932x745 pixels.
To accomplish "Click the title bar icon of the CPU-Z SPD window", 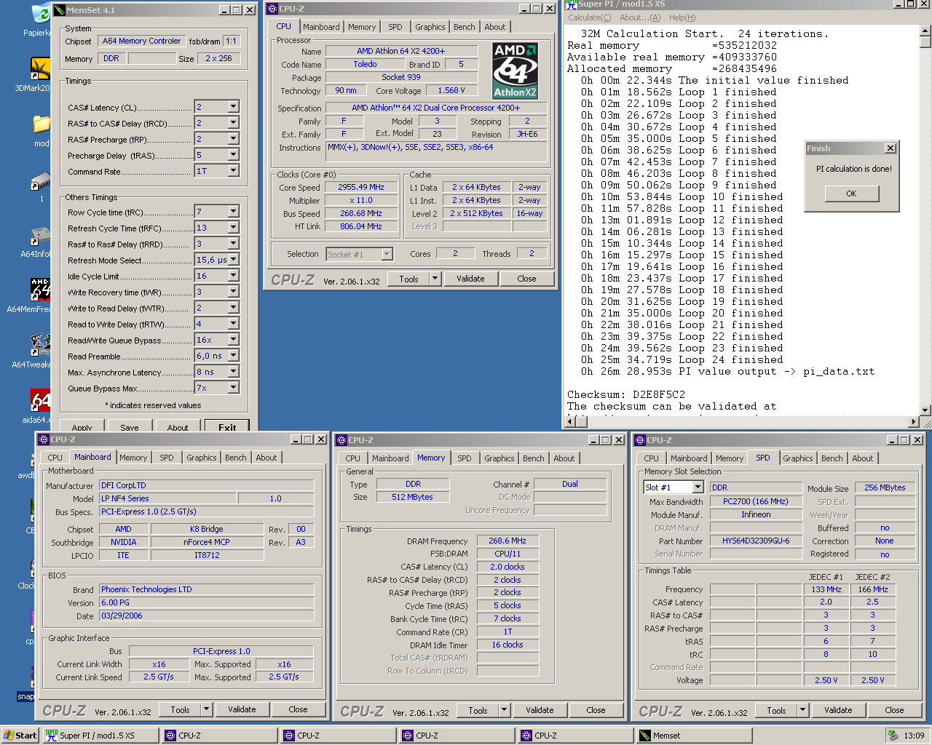I will pyautogui.click(x=640, y=440).
